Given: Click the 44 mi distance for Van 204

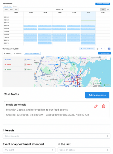Looking at the screenshot, I should (x=29, y=64).
